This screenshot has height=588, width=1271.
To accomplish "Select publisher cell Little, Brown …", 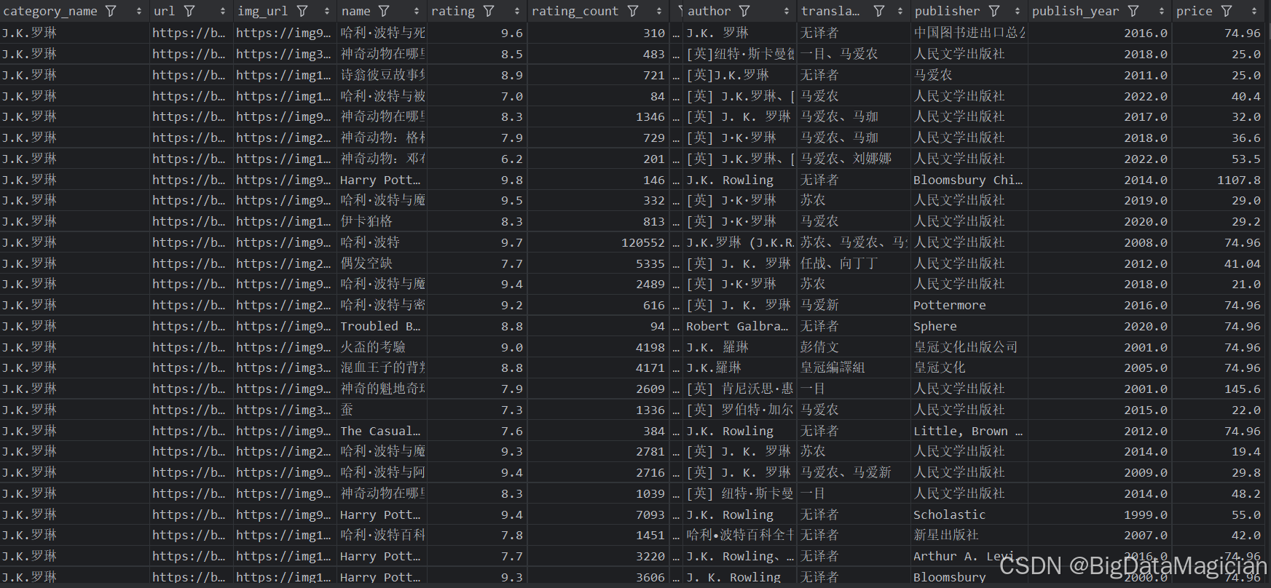I will point(968,431).
